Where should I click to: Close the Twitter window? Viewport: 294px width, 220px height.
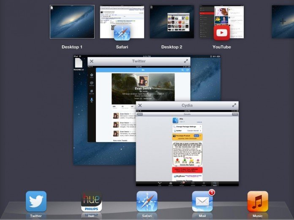92,61
